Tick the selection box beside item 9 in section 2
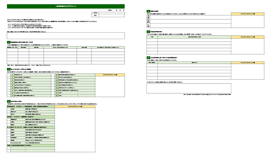 [9, 95]
